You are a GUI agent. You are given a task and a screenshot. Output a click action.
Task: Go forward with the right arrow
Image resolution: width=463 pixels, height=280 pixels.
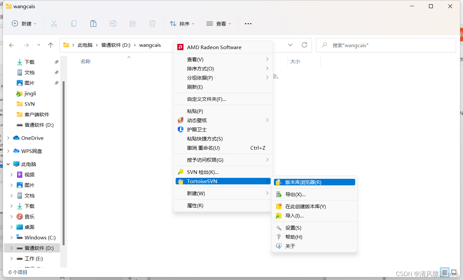coord(27,45)
